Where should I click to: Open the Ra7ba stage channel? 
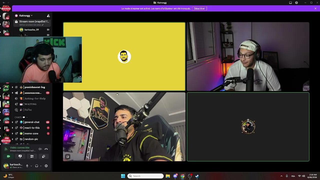[x=32, y=110]
